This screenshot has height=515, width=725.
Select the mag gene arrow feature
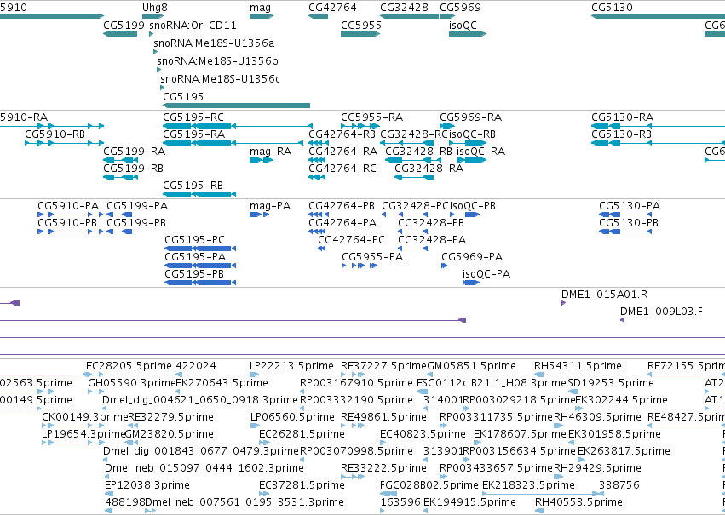pyautogui.click(x=262, y=16)
